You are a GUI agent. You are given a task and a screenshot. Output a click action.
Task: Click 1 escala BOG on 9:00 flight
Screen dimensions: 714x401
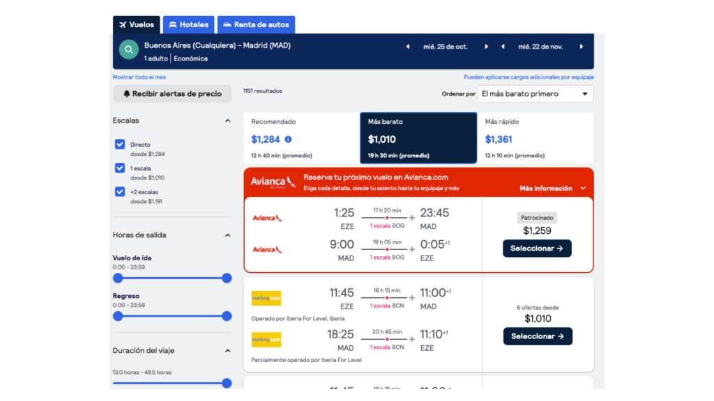point(387,258)
